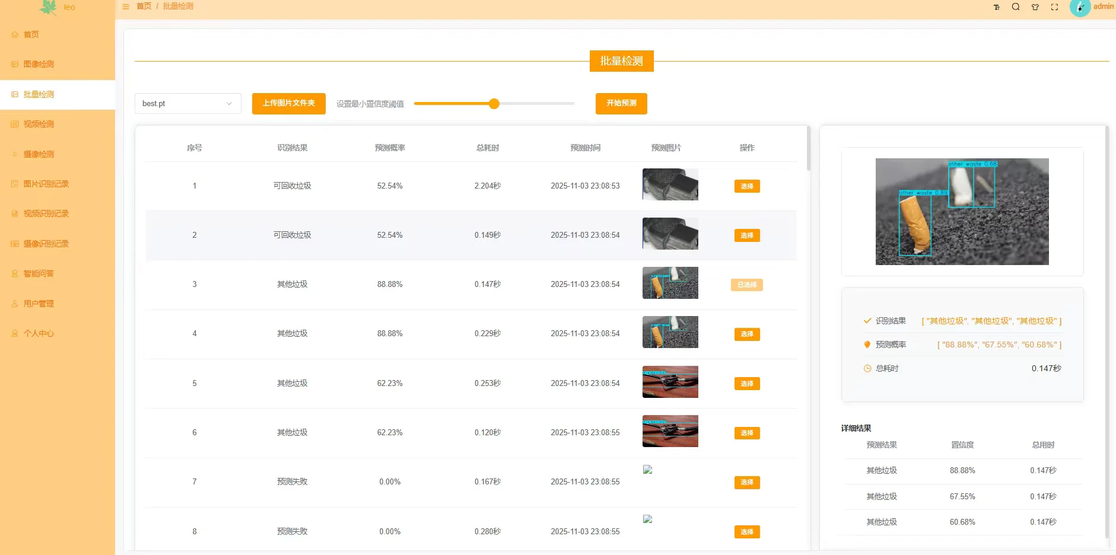Viewport: 1116px width, 555px height.
Task: Open the best.pt model dropdown
Action: pyautogui.click(x=187, y=103)
